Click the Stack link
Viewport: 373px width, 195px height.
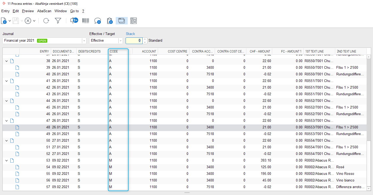(x=130, y=34)
